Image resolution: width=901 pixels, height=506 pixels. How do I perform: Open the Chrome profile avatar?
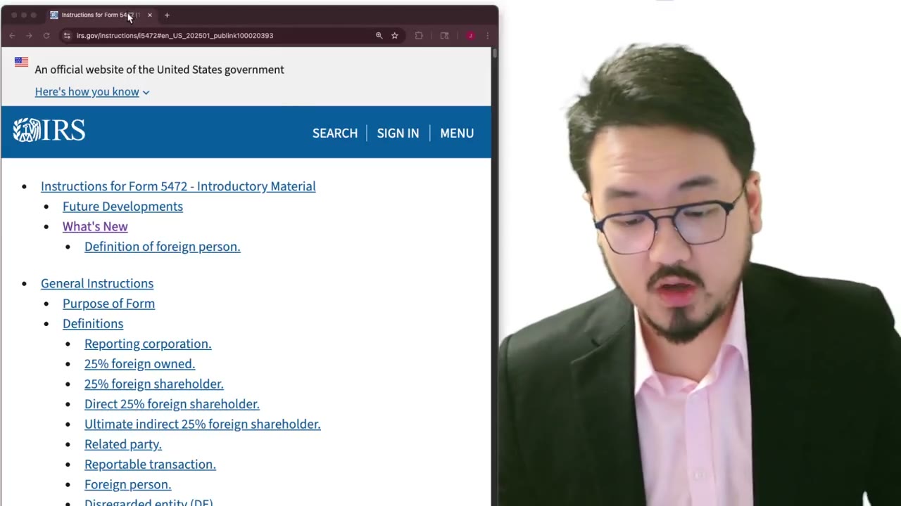(470, 35)
